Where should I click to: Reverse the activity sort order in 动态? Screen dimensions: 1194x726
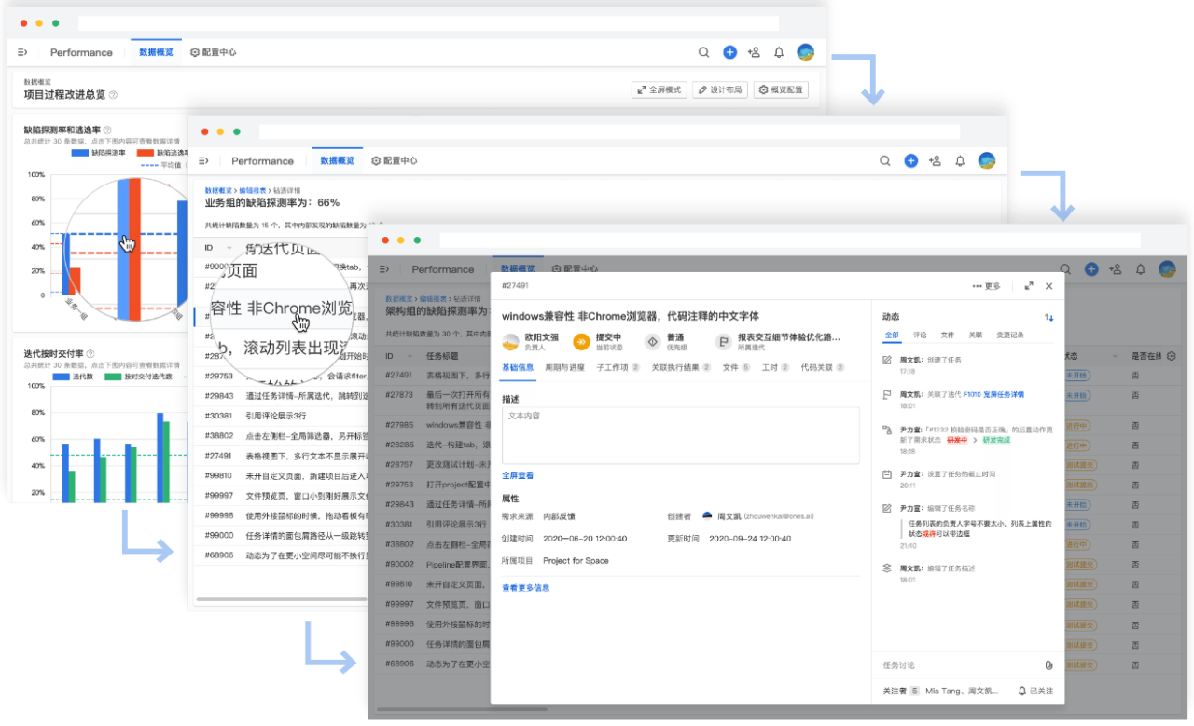pyautogui.click(x=1048, y=318)
